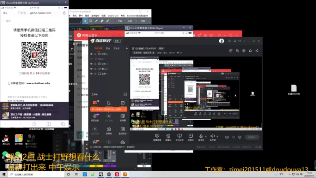Open stream settings gear icon
The image size is (316, 178).
coord(240,137)
